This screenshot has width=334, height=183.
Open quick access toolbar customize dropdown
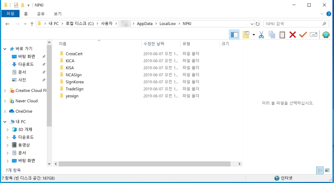28,5
